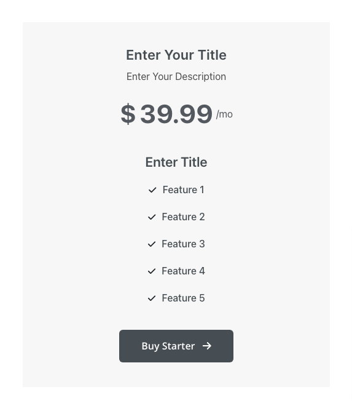
Task: Click the checkmark icon beside Feature 2
Action: tap(152, 217)
